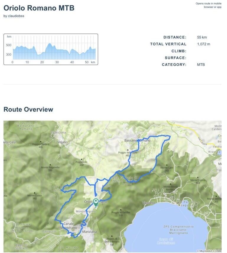Click the elevation profile chart

click(x=51, y=49)
